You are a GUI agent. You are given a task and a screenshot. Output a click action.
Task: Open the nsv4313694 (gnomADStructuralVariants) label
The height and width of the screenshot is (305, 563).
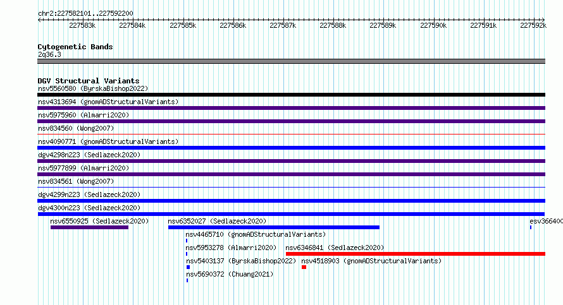pyautogui.click(x=108, y=102)
